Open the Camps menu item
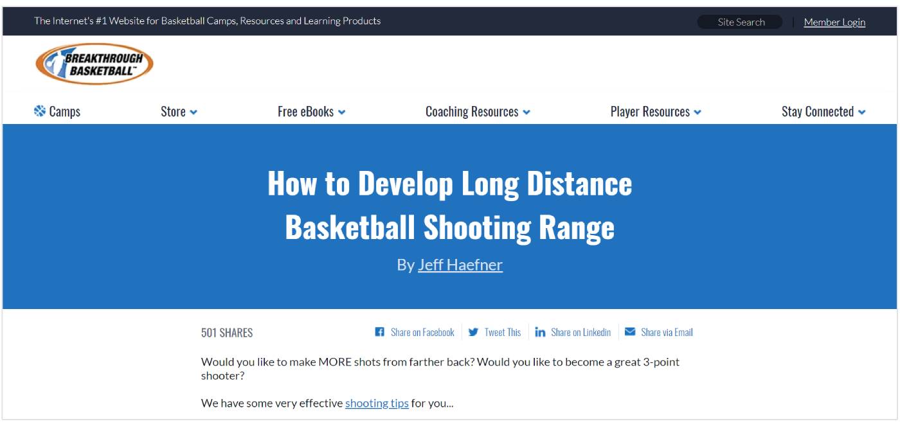The height and width of the screenshot is (426, 900). click(x=64, y=112)
